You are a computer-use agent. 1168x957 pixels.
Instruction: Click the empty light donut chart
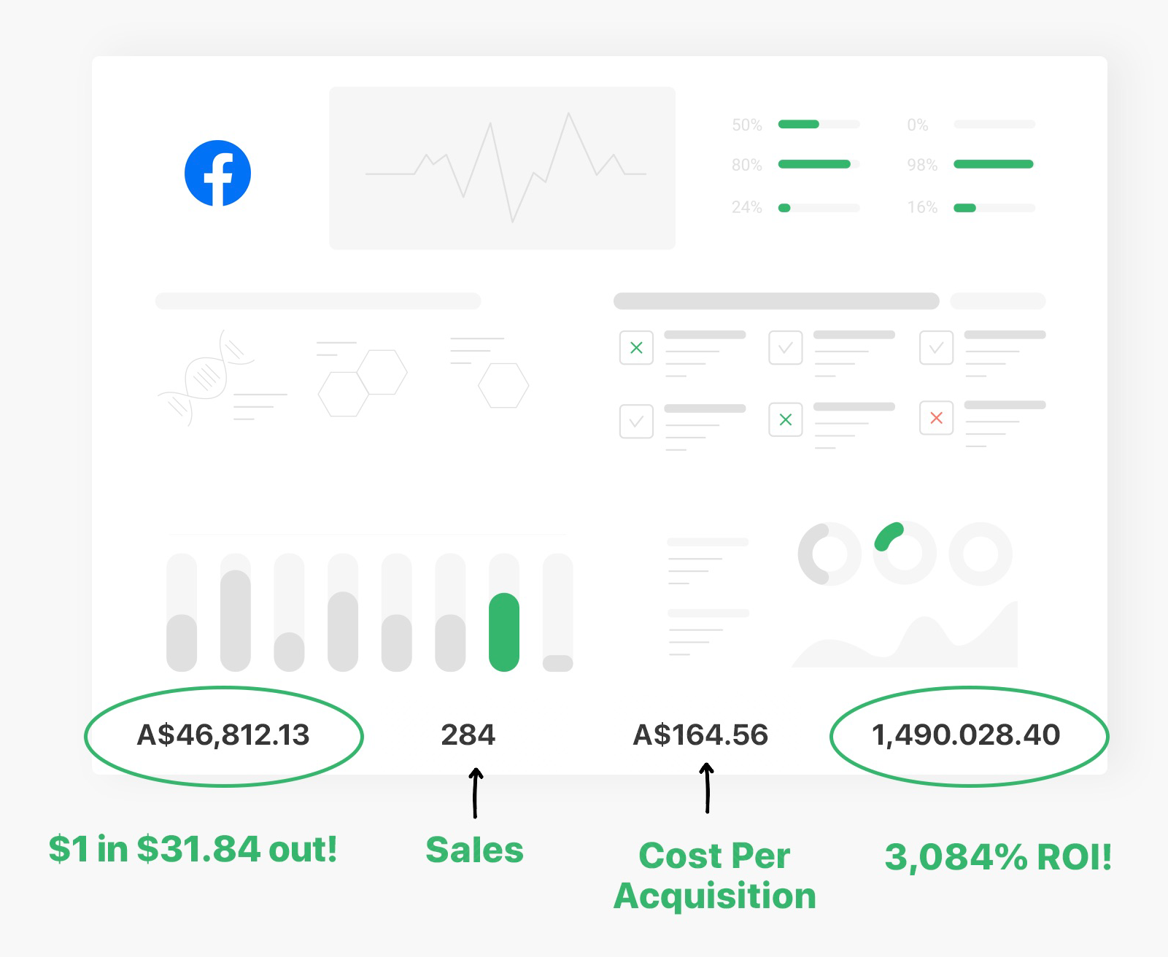point(981,554)
